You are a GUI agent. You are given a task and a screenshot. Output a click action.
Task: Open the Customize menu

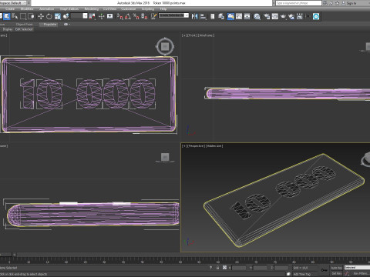pyautogui.click(x=129, y=9)
